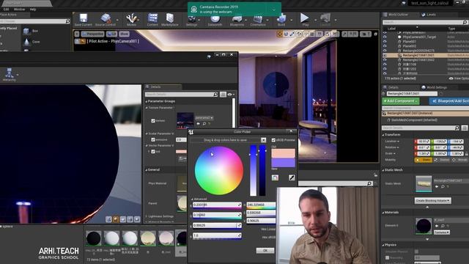Click the saturation vertical slider bar
The height and width of the screenshot is (264, 469).
point(254,171)
